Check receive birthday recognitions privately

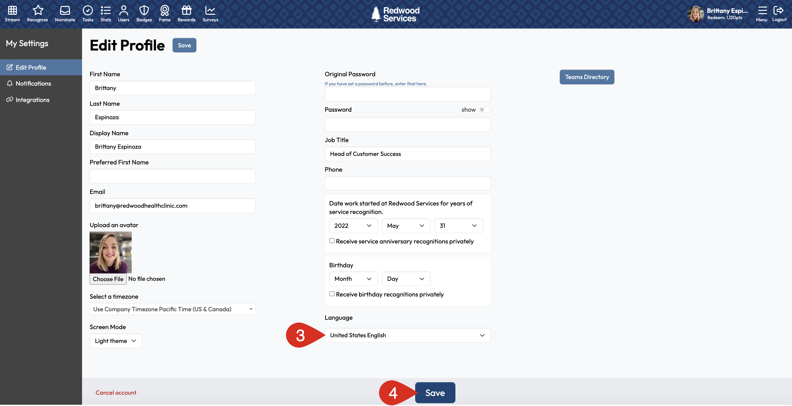tap(332, 294)
